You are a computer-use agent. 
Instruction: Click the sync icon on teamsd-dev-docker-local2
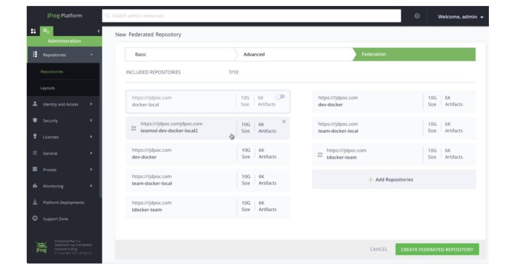(133, 127)
